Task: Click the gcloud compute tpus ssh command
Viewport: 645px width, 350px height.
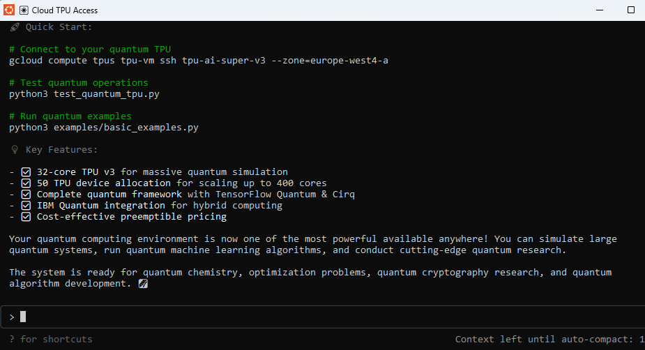Action: [199, 61]
